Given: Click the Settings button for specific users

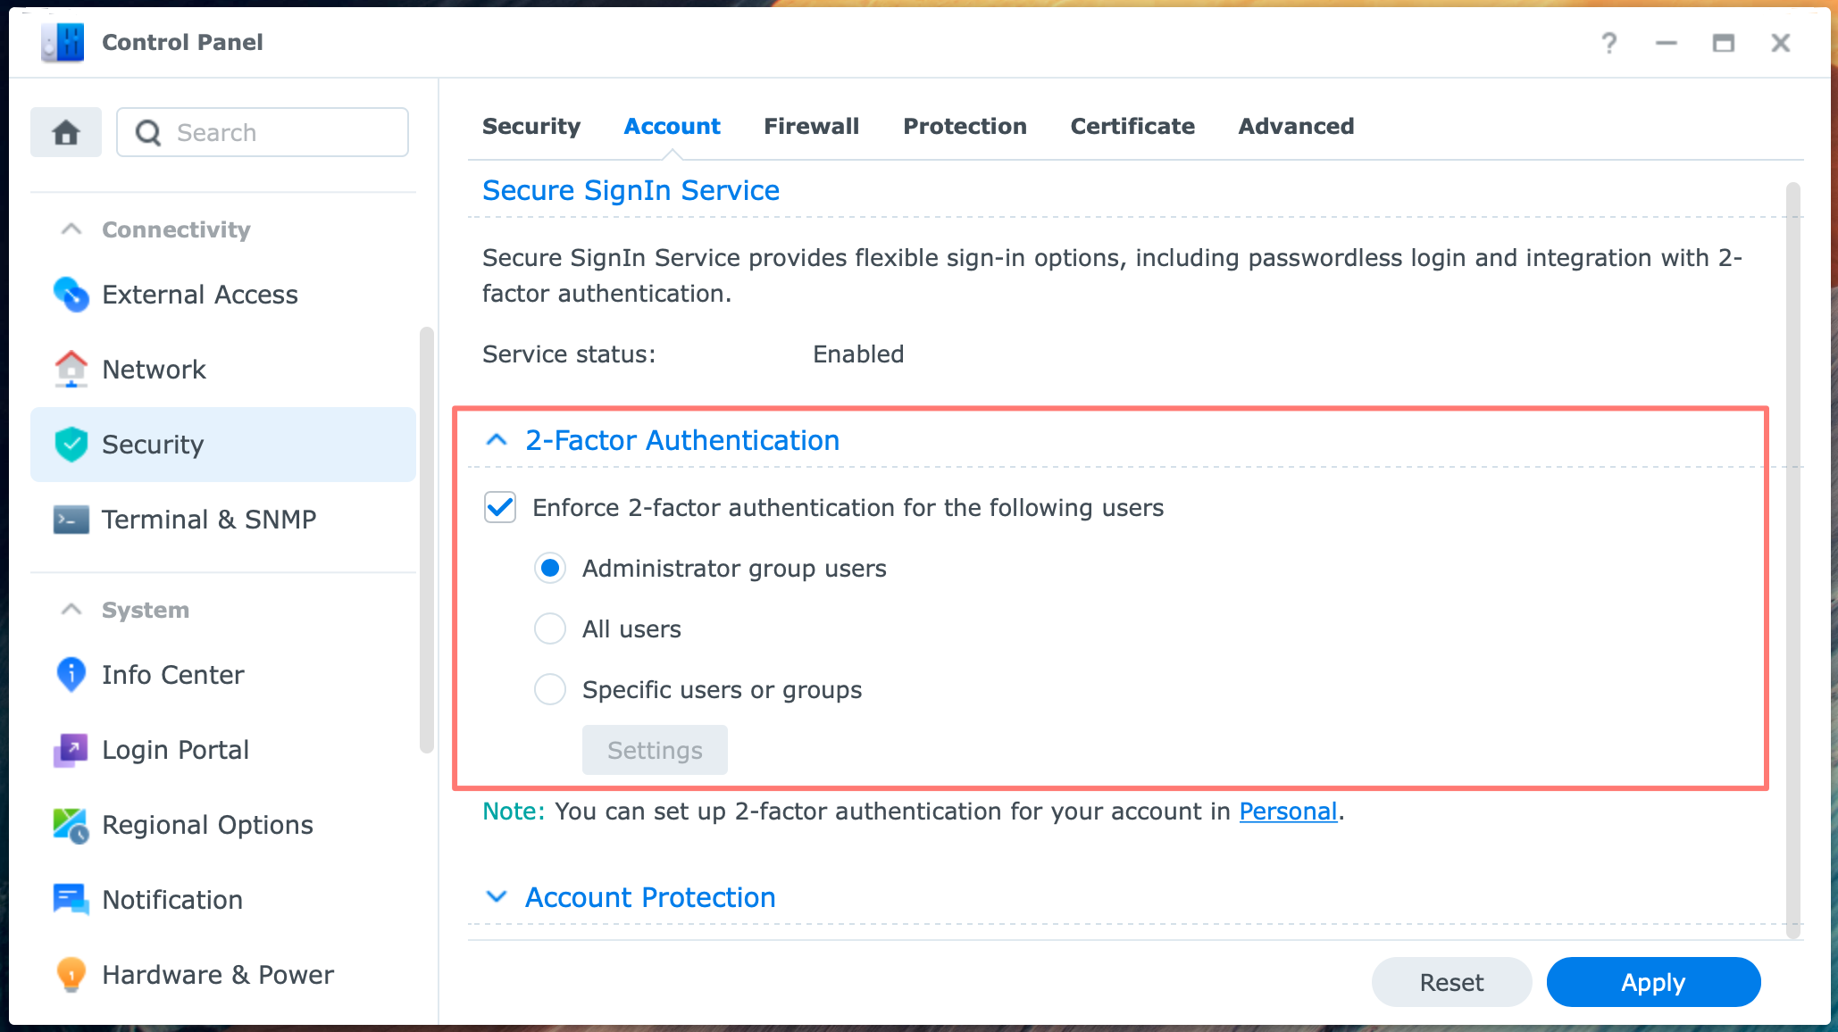Looking at the screenshot, I should click(x=656, y=751).
